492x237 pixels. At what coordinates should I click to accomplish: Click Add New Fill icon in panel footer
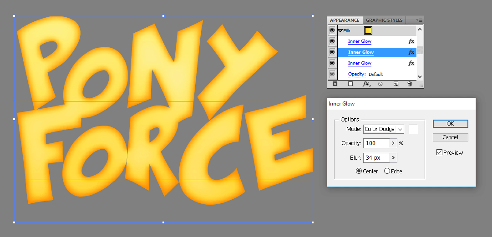tap(350, 84)
